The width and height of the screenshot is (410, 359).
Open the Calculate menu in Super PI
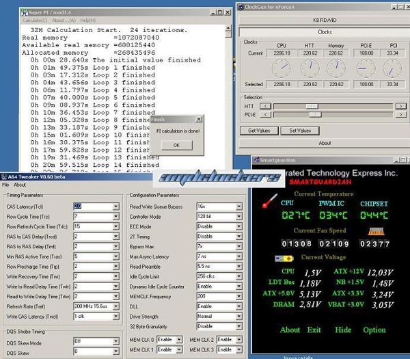pos(34,20)
